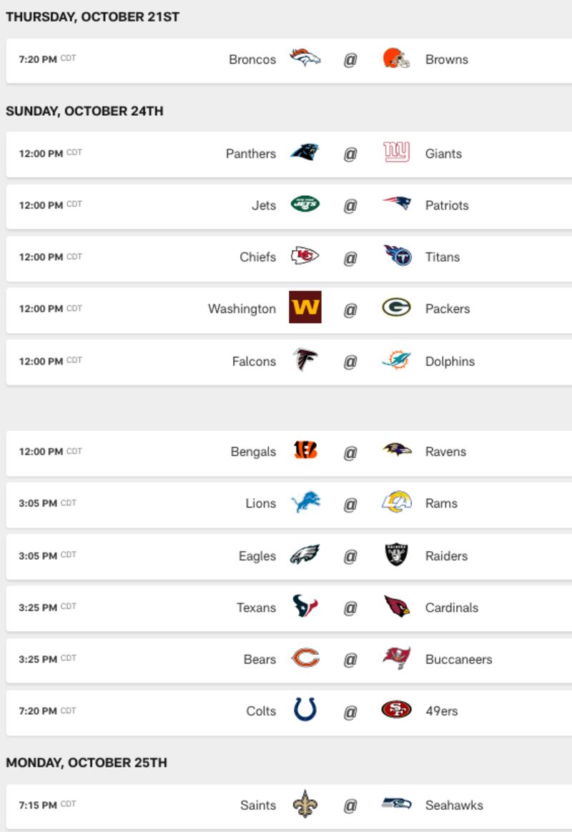Image resolution: width=572 pixels, height=832 pixels.
Task: Click the Saints fleur-de-lis logo
Action: coord(305,804)
